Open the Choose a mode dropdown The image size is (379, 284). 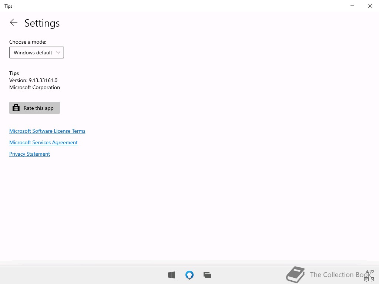click(x=37, y=53)
